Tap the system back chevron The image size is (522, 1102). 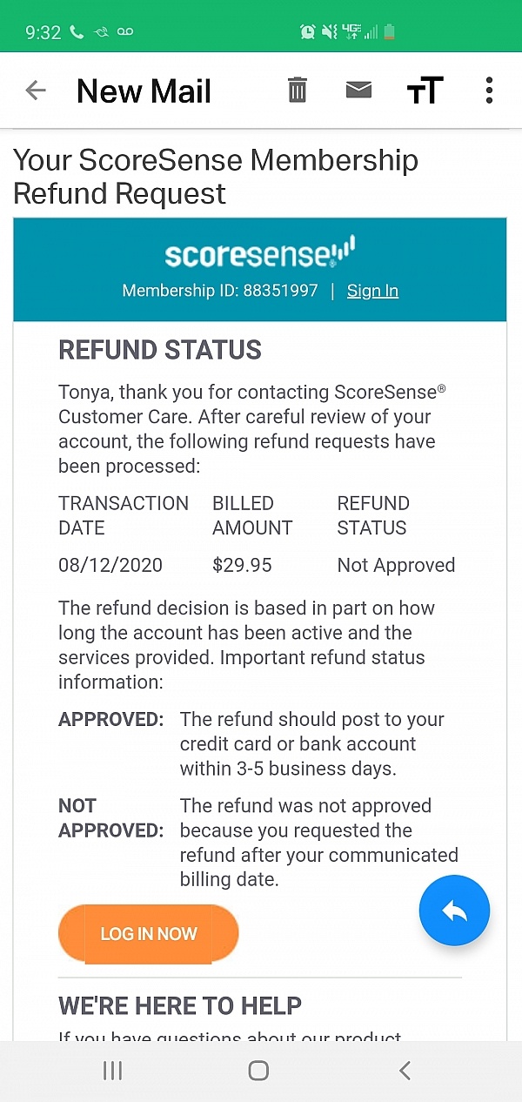[405, 1071]
